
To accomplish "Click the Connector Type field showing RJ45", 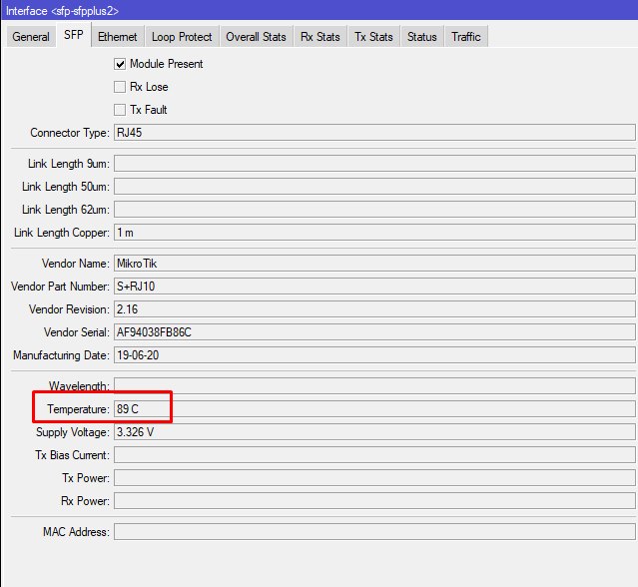I will point(374,133).
